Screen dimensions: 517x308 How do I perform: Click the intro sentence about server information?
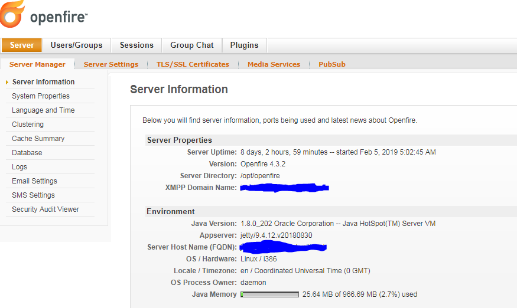tap(279, 120)
